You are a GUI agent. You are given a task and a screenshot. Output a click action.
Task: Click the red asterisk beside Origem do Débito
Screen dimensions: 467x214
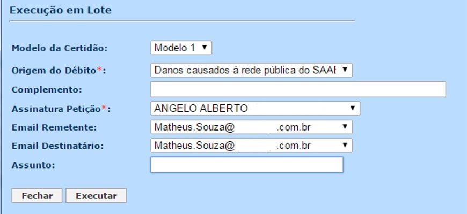coord(99,70)
